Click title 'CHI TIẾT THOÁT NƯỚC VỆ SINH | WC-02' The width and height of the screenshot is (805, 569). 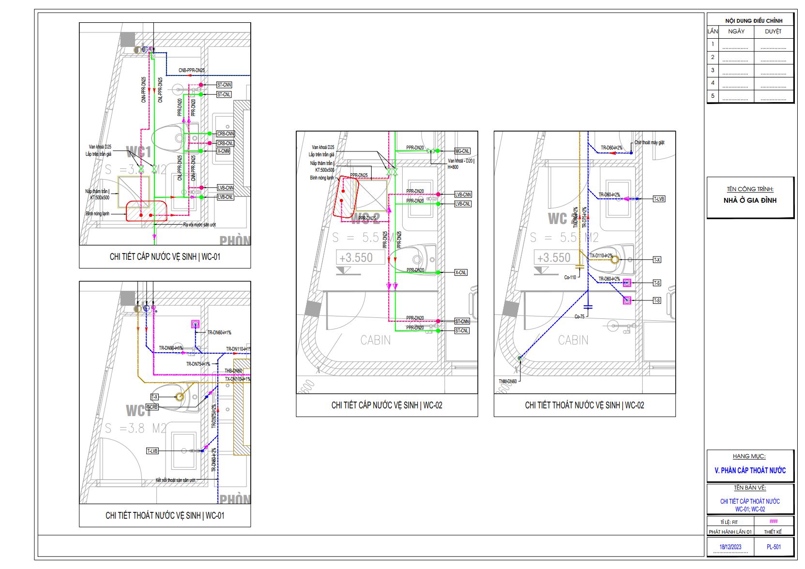pos(584,405)
